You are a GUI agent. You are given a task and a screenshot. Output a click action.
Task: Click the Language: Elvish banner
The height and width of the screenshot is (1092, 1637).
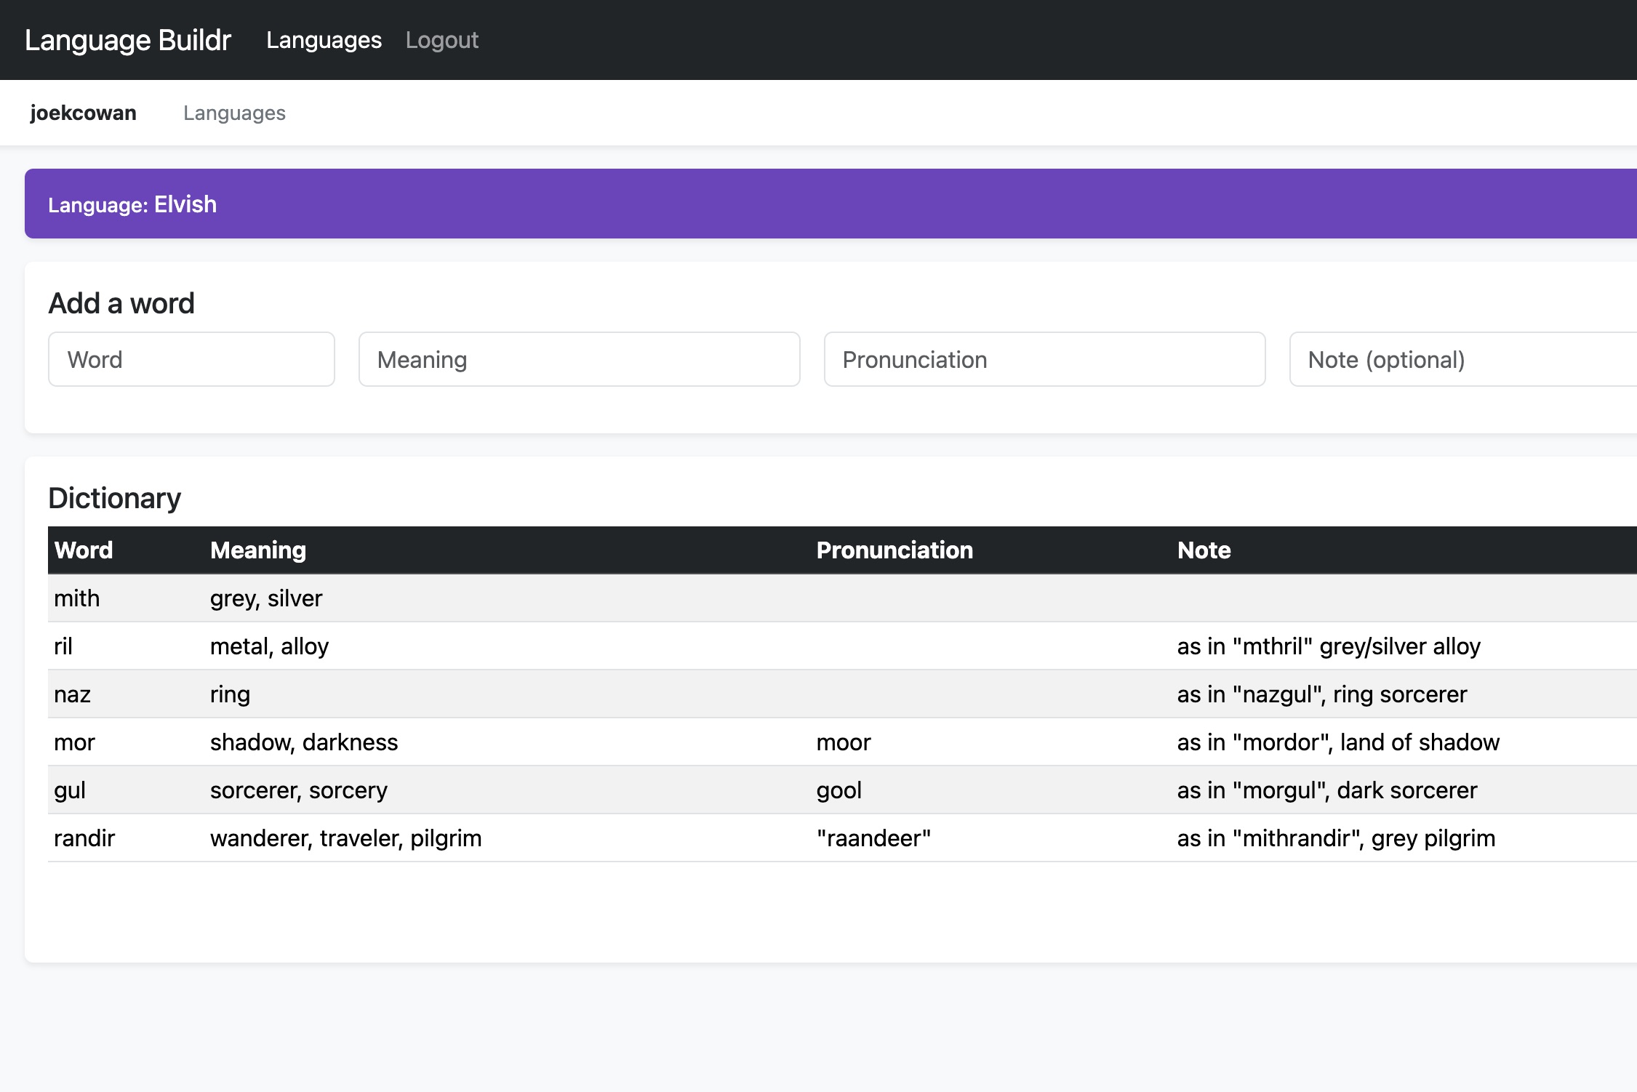click(x=132, y=204)
